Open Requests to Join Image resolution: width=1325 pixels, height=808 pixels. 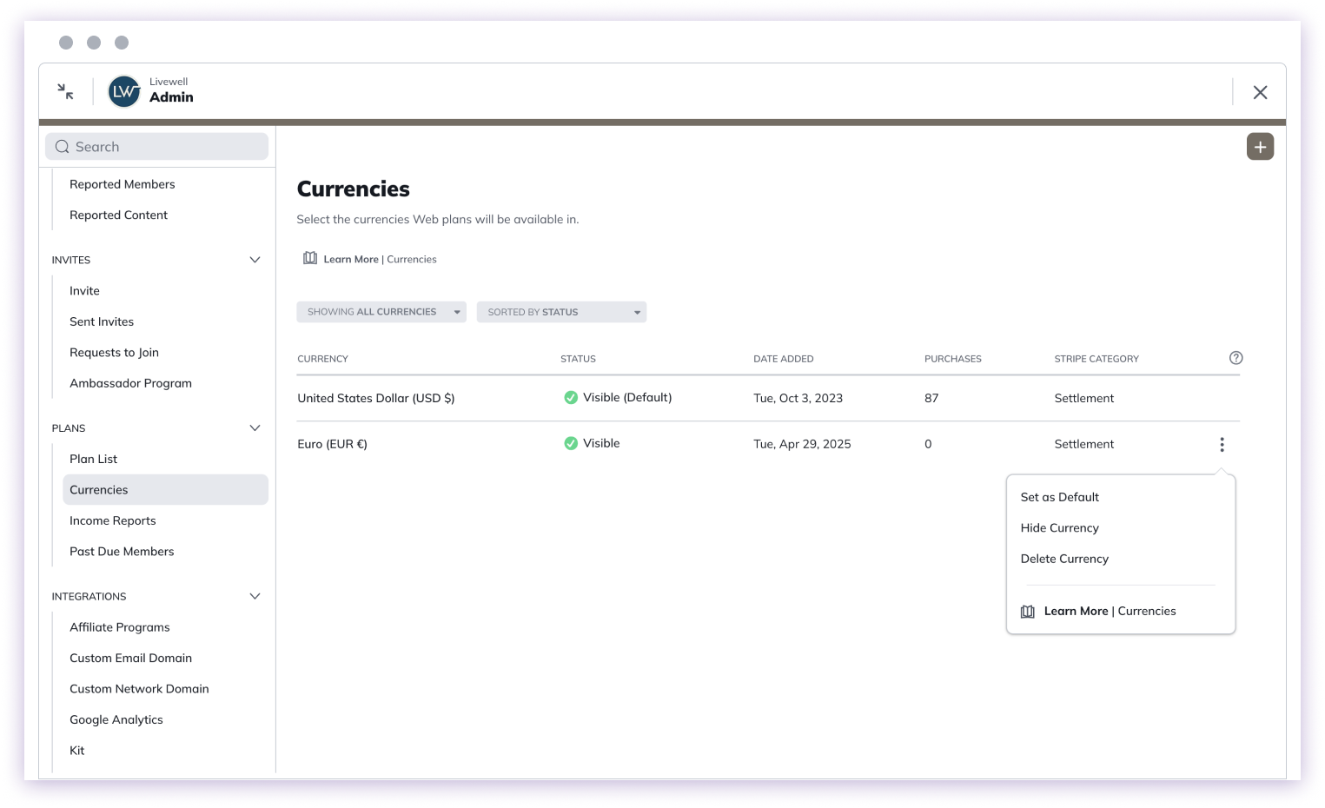coord(114,353)
